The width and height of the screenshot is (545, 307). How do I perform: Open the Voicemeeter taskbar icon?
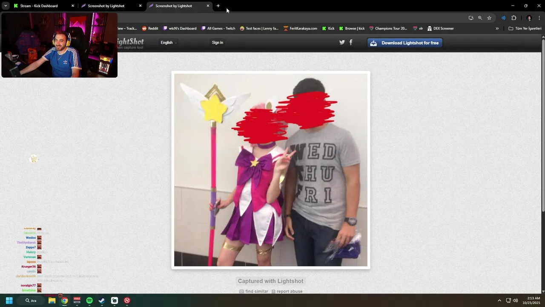(77, 301)
